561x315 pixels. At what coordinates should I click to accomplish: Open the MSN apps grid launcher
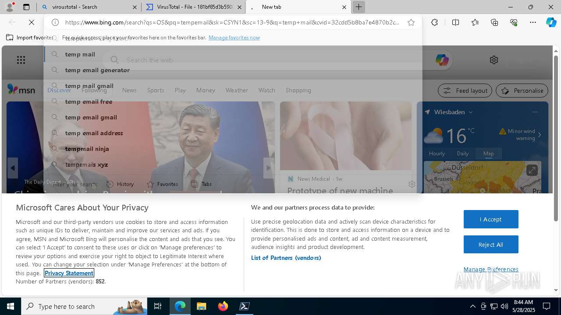click(21, 60)
